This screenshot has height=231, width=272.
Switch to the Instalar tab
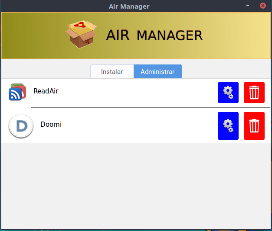(x=112, y=72)
